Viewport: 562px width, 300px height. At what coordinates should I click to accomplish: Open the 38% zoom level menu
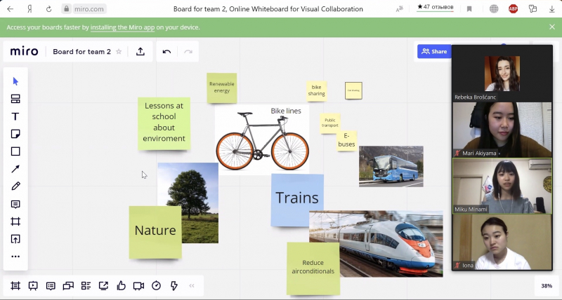[x=546, y=286]
